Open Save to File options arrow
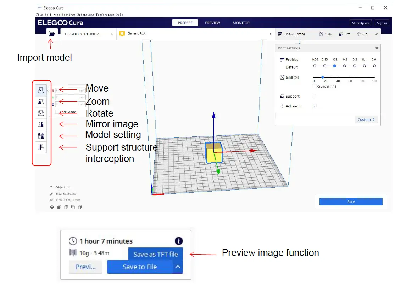 tap(178, 267)
